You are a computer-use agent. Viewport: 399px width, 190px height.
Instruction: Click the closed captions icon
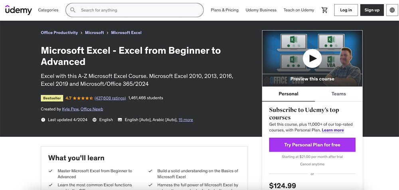120,120
